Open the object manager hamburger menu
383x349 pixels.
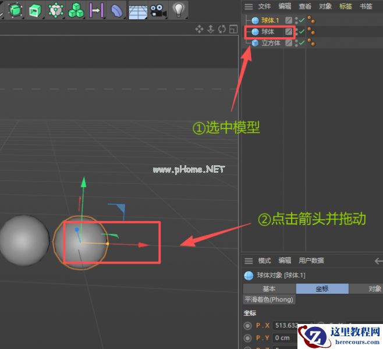point(249,6)
